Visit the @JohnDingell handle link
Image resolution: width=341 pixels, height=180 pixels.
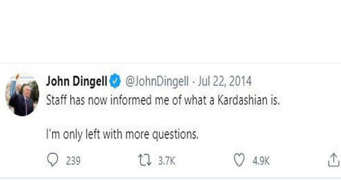tap(157, 81)
